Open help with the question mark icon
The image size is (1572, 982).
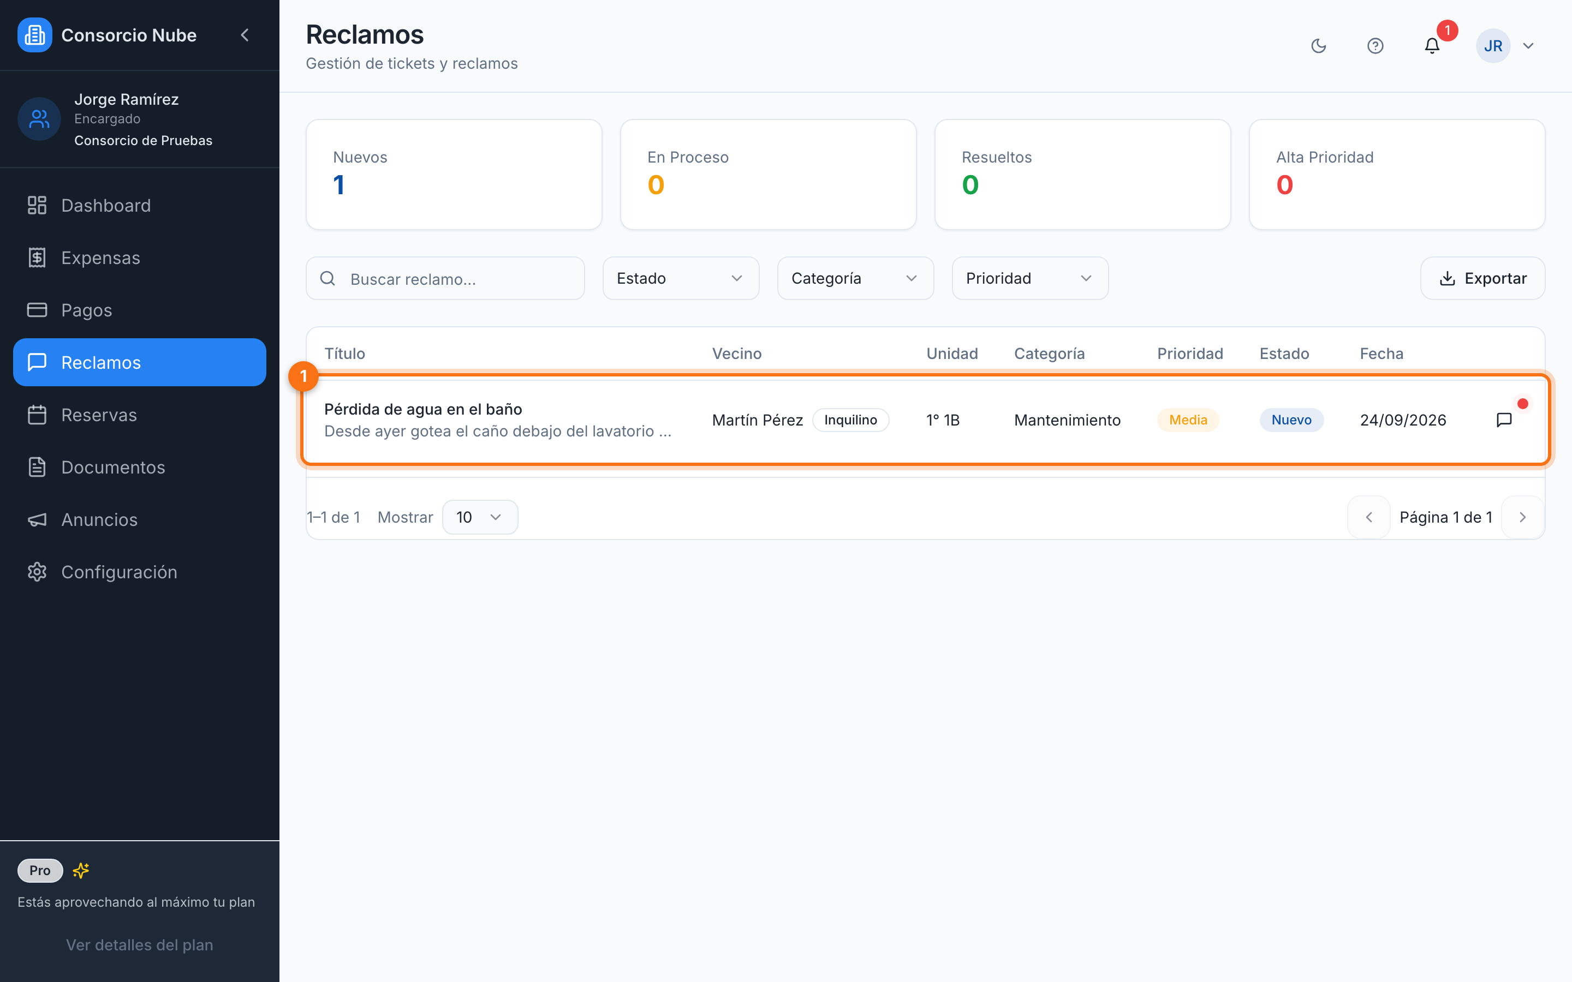pos(1375,45)
